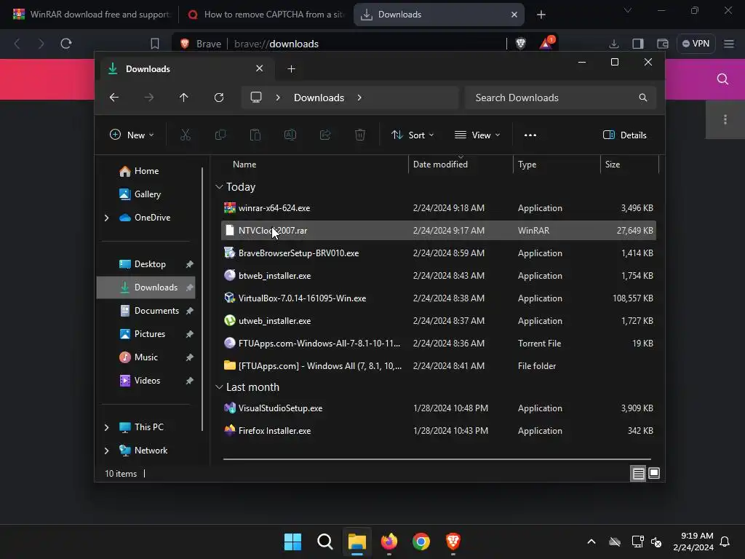Open Brave's downloads toolbar icon

coord(614,44)
